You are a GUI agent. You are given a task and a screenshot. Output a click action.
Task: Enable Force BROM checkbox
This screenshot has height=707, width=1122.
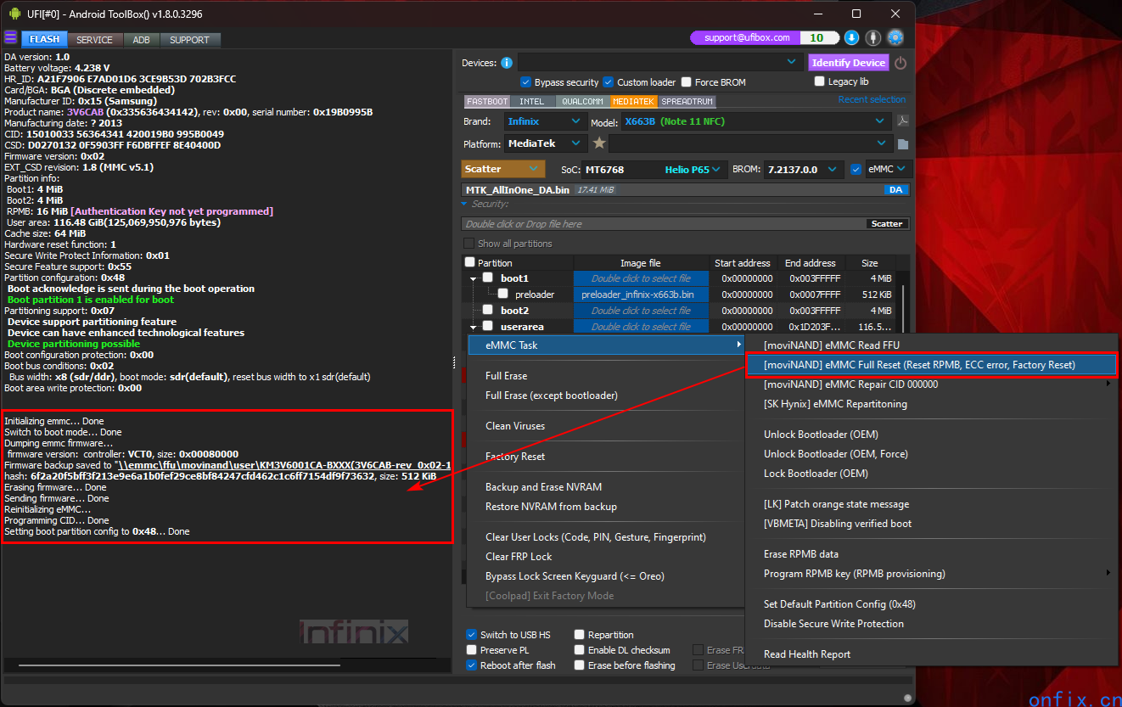pyautogui.click(x=687, y=82)
